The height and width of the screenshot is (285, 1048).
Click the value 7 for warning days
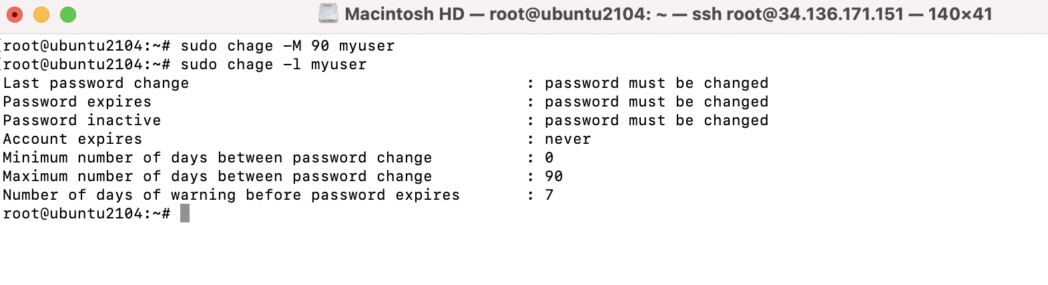pyautogui.click(x=549, y=195)
